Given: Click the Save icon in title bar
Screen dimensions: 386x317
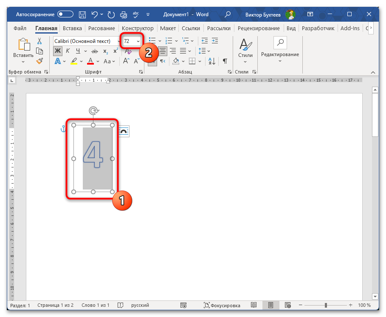Looking at the screenshot, I should coord(82,14).
